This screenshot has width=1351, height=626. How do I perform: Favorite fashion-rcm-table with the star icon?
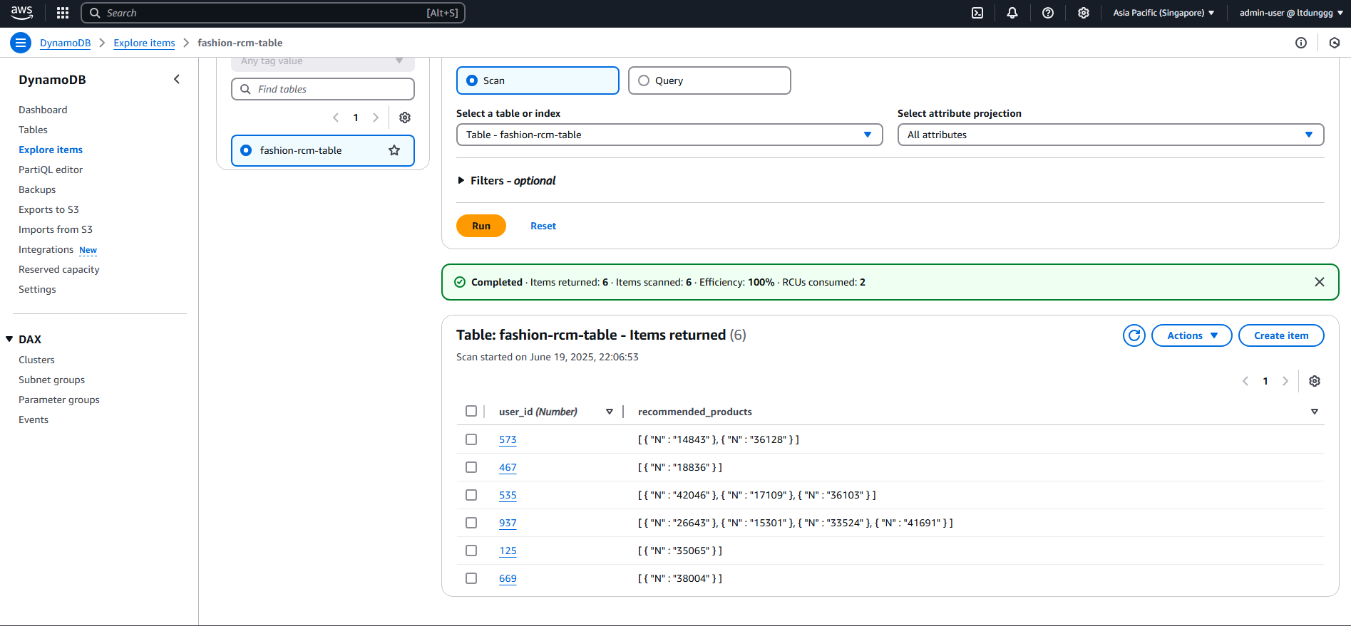(x=394, y=150)
